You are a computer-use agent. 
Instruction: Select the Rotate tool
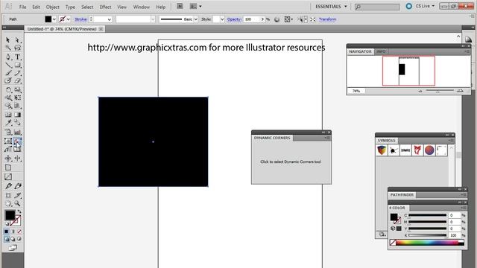[8, 89]
